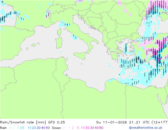Select the rain legend 50 value
Image resolution: width=168 pixels, height=130 pixels.
[x=48, y=128]
